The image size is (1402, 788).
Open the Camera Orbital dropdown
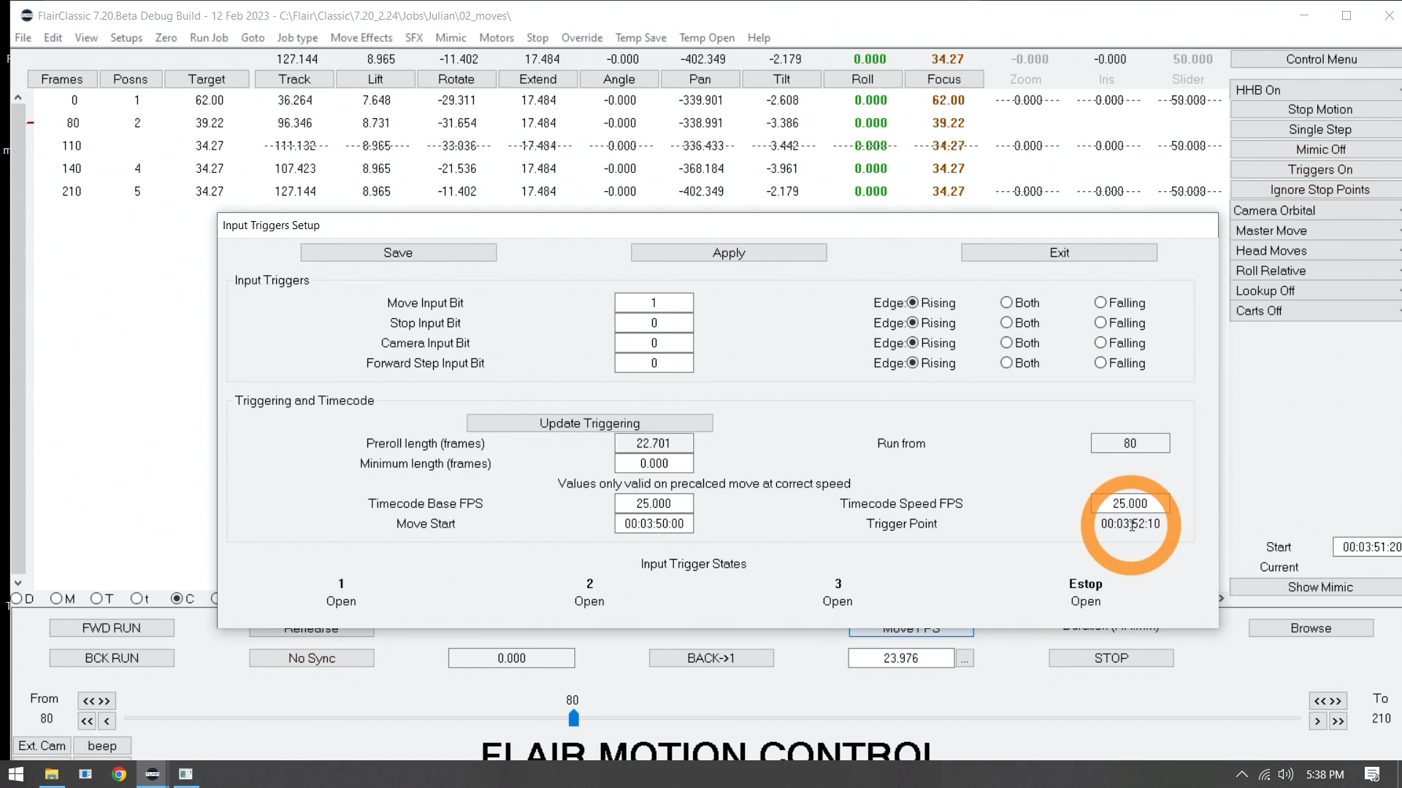pyautogui.click(x=1315, y=211)
